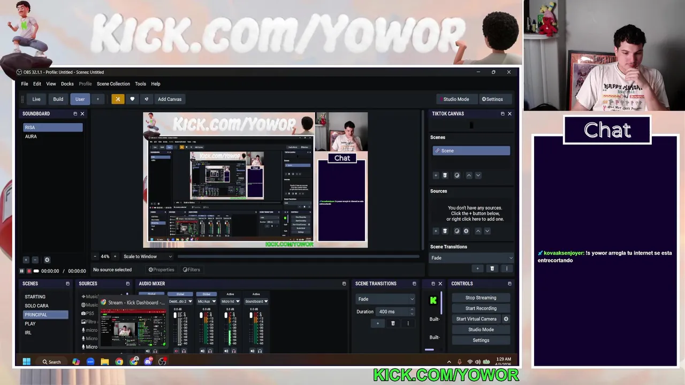The width and height of the screenshot is (685, 385).
Task: Zoom out the preview with minus button
Action: (95, 257)
